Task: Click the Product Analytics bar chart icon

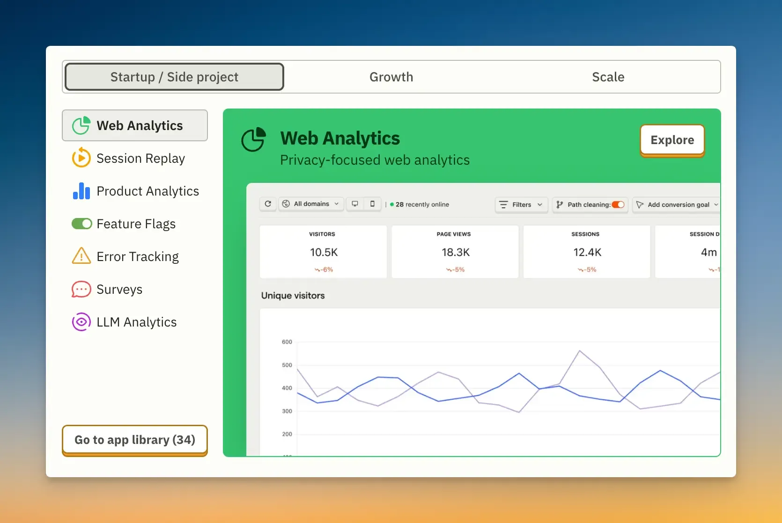Action: pos(81,191)
